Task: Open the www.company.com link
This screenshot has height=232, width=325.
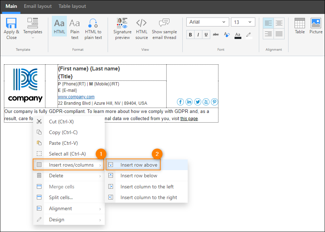Action: (x=76, y=97)
